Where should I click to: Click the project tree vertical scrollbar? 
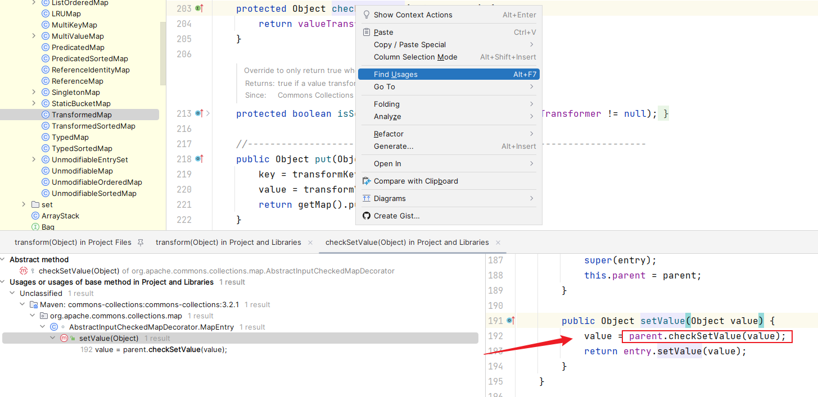point(163,53)
